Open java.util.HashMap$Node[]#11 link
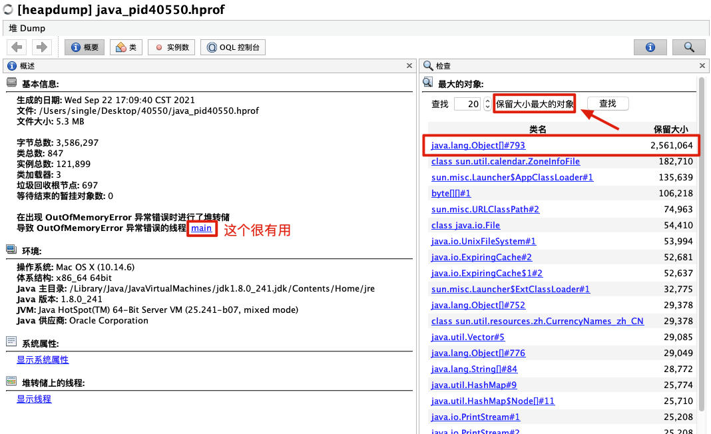The width and height of the screenshot is (711, 434). (x=493, y=401)
